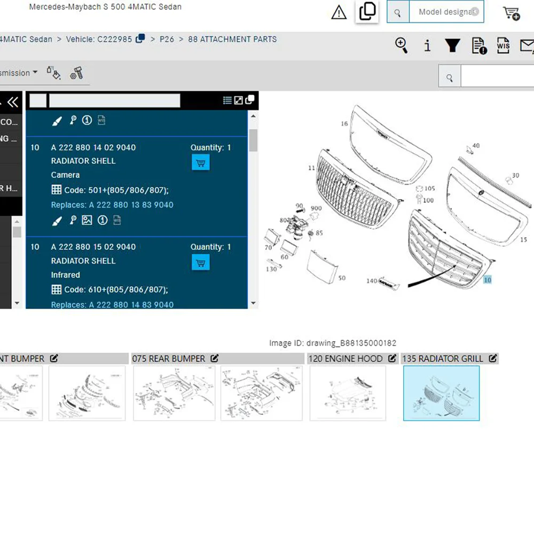The height and width of the screenshot is (534, 534).
Task: Click small position field in parts list header
Action: pos(38,101)
